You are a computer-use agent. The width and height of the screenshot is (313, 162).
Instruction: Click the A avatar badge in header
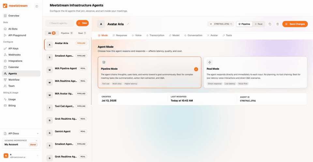coord(101,24)
